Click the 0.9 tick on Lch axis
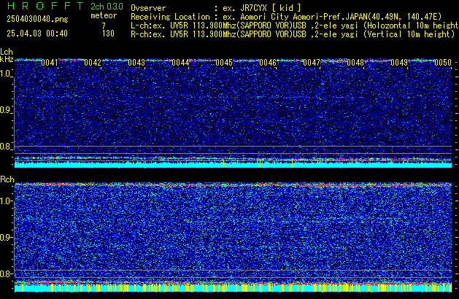459x299 pixels. point(6,110)
